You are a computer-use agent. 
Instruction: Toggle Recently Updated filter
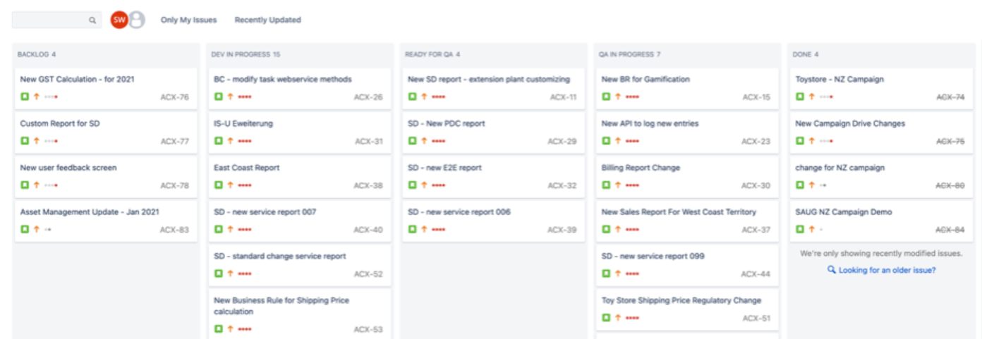tap(268, 20)
